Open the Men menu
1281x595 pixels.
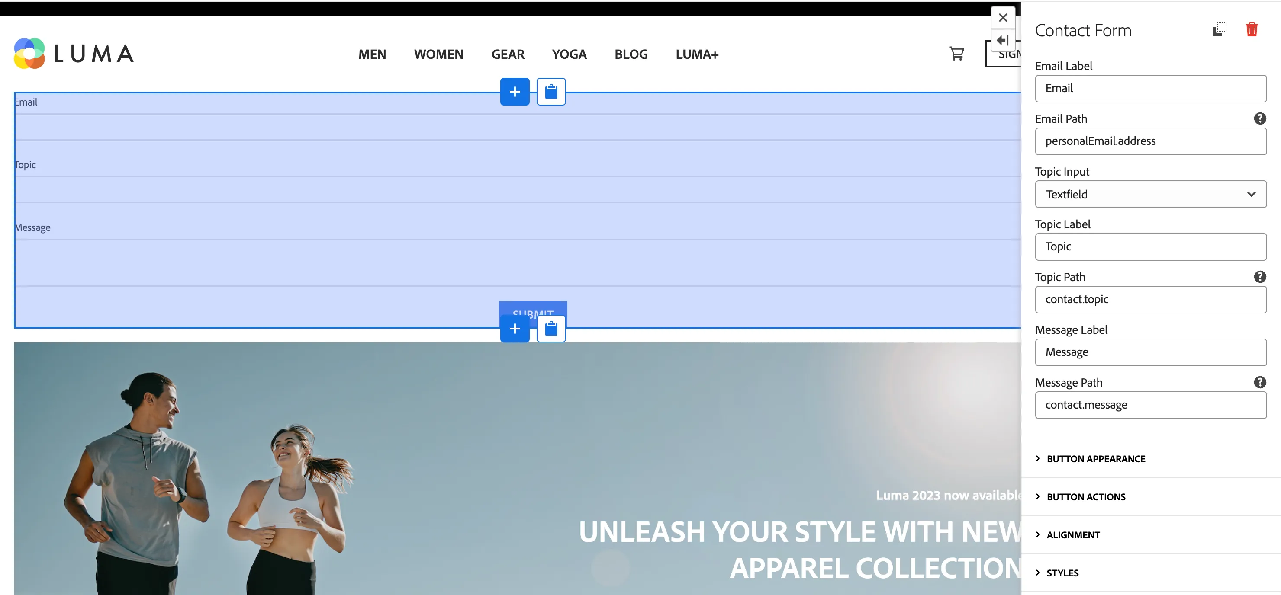coord(372,54)
